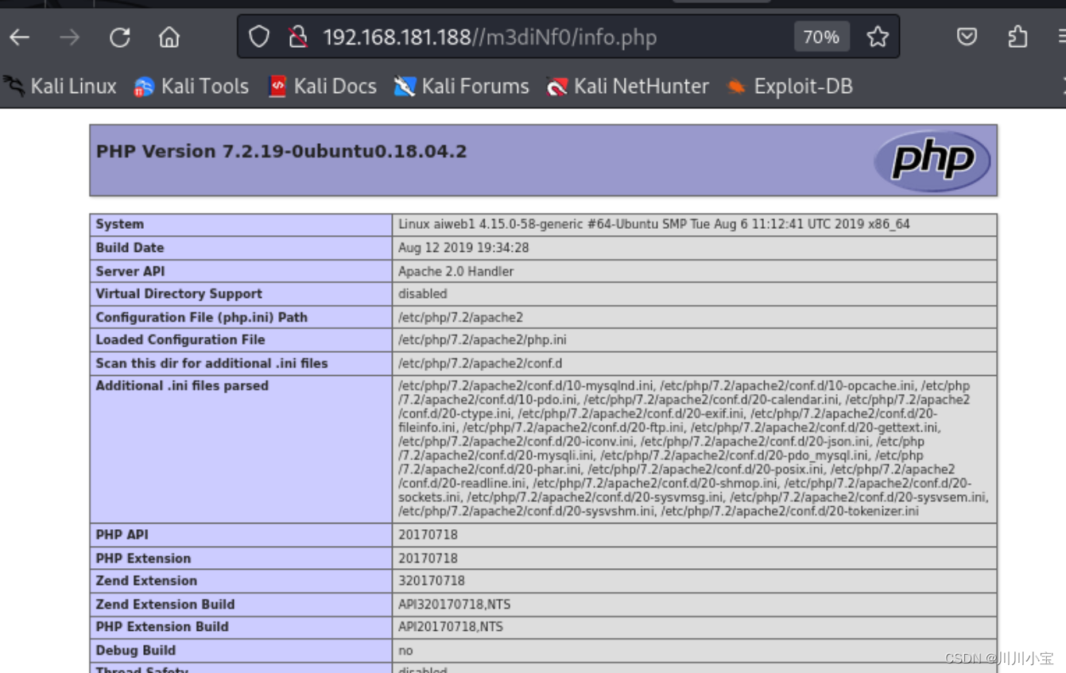Click the PHP Version 7.2.19 heading
The image size is (1066, 673).
(281, 151)
